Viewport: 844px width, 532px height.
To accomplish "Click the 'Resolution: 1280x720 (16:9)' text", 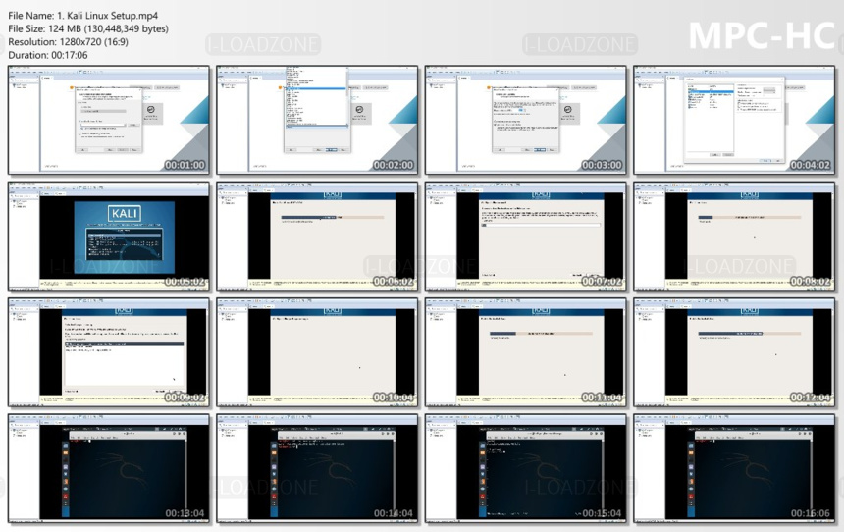I will [68, 41].
